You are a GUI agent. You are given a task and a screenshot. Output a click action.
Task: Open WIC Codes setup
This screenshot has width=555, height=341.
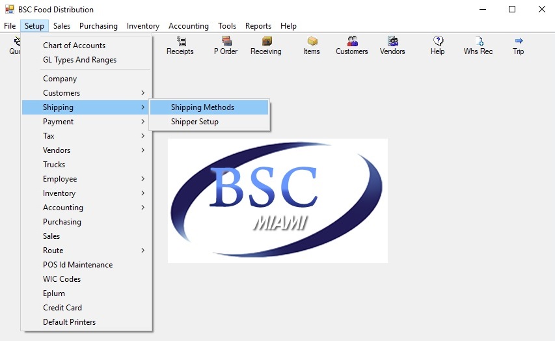click(x=87, y=279)
